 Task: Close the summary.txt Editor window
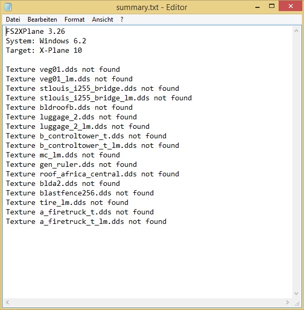tap(291, 6)
